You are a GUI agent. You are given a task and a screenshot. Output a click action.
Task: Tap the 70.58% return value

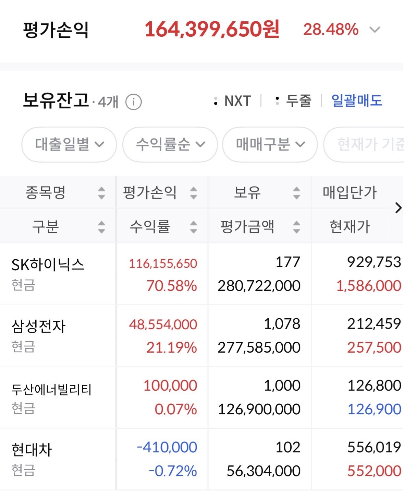(x=172, y=286)
